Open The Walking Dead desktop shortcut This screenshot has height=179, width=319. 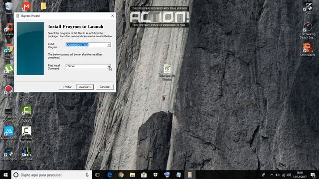[x=308, y=31]
